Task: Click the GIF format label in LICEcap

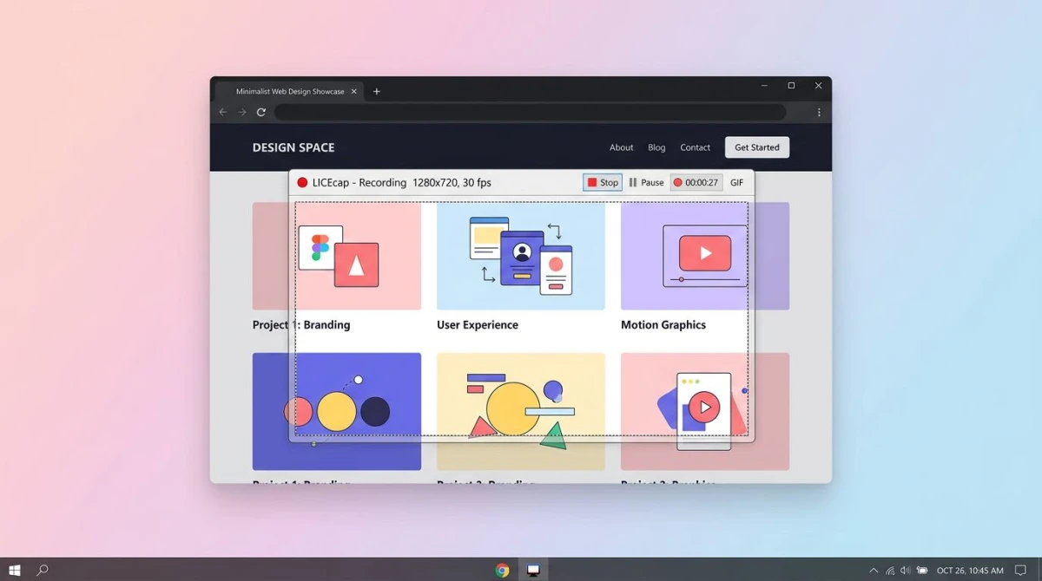Action: click(x=736, y=182)
